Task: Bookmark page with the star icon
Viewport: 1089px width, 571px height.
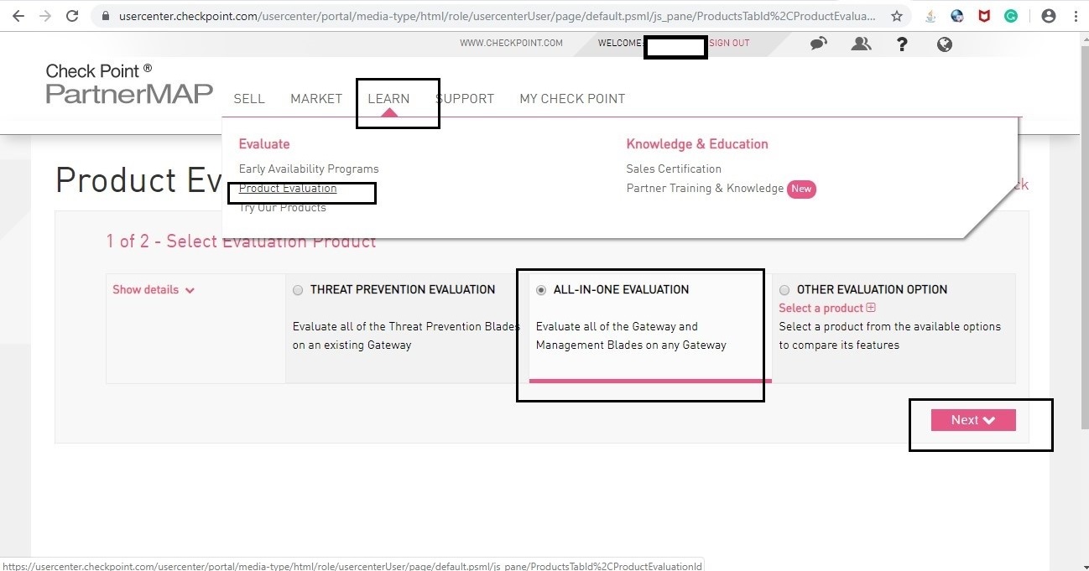Action: (x=897, y=16)
